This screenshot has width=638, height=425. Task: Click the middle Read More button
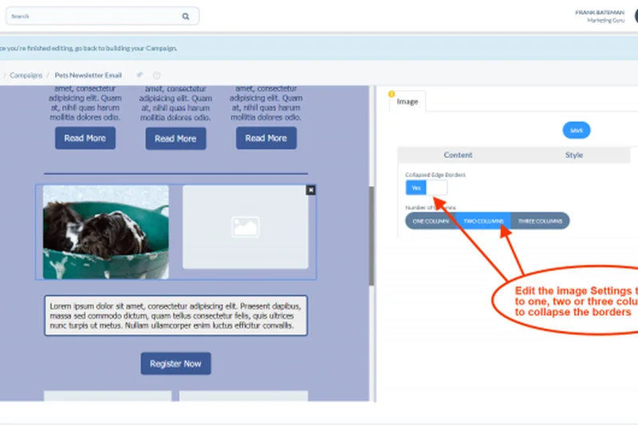click(x=175, y=139)
